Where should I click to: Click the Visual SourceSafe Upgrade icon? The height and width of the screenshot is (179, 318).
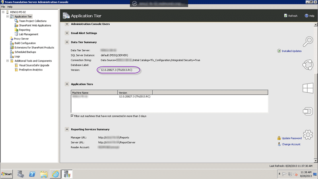16,65
